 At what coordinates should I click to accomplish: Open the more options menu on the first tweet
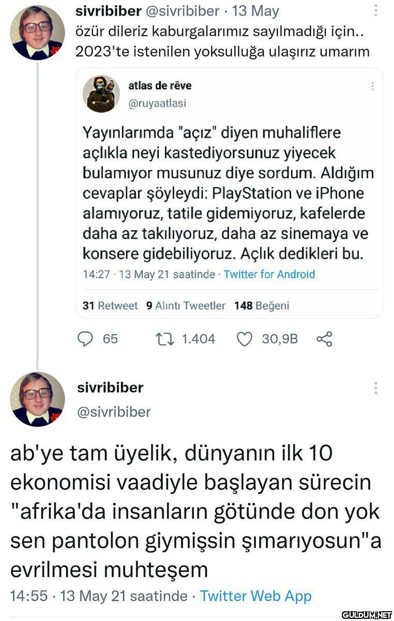pyautogui.click(x=376, y=11)
